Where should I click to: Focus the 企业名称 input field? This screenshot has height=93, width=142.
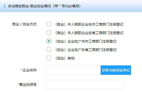[x=73, y=70]
